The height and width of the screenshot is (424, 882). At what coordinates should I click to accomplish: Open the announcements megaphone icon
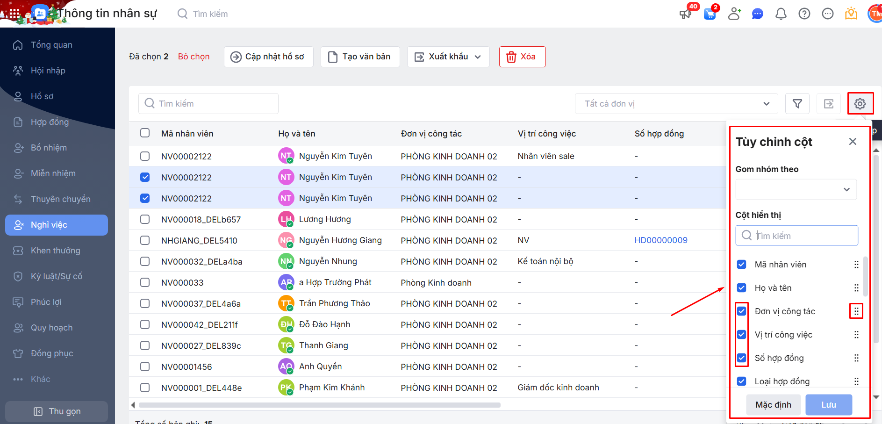pyautogui.click(x=685, y=14)
